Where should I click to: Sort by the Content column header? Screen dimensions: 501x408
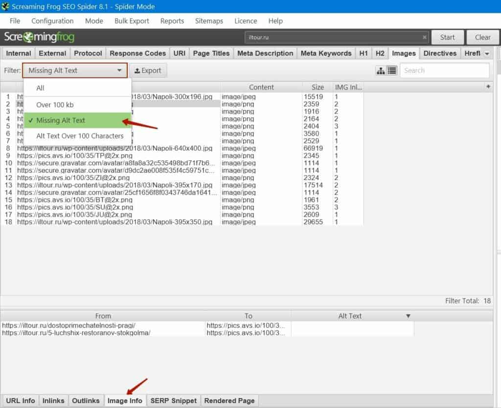coord(261,87)
